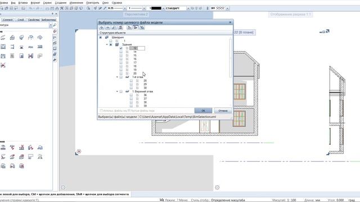
Task: Check the checkbox for model file 14
Action: tap(121, 52)
